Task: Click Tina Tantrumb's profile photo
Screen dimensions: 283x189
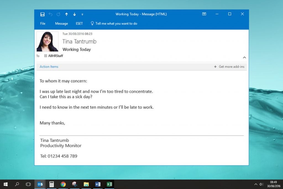Action: (x=48, y=42)
